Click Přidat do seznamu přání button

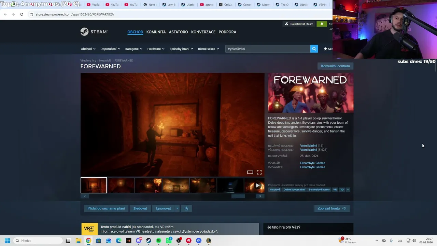click(106, 208)
